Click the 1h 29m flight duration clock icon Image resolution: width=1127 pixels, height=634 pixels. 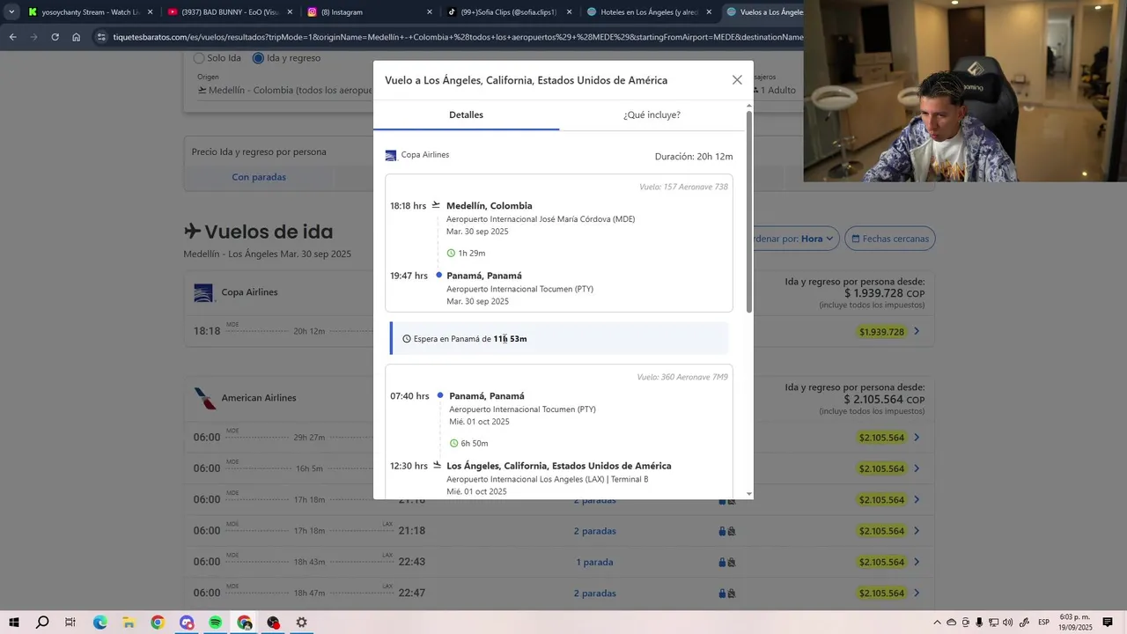(451, 254)
